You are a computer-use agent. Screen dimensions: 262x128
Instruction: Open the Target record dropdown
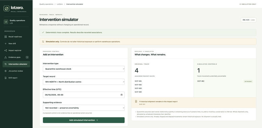tap(84, 82)
